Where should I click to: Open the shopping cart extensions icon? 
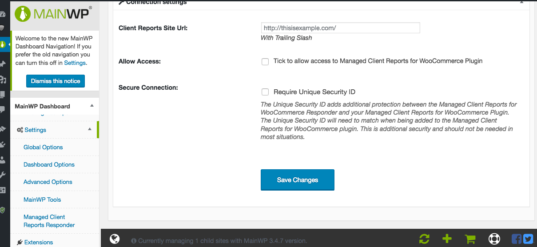(x=470, y=239)
